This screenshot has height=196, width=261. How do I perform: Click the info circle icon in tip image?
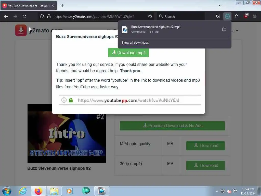[x=64, y=100]
